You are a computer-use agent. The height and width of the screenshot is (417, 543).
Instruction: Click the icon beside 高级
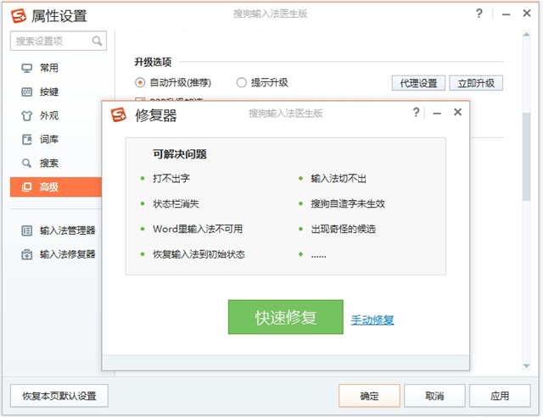tap(26, 186)
